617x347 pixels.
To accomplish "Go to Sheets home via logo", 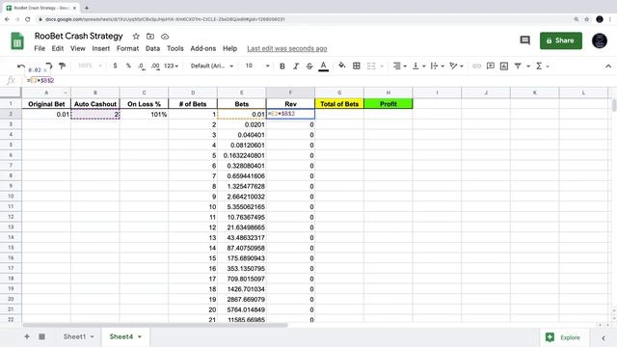I will 17,40.
